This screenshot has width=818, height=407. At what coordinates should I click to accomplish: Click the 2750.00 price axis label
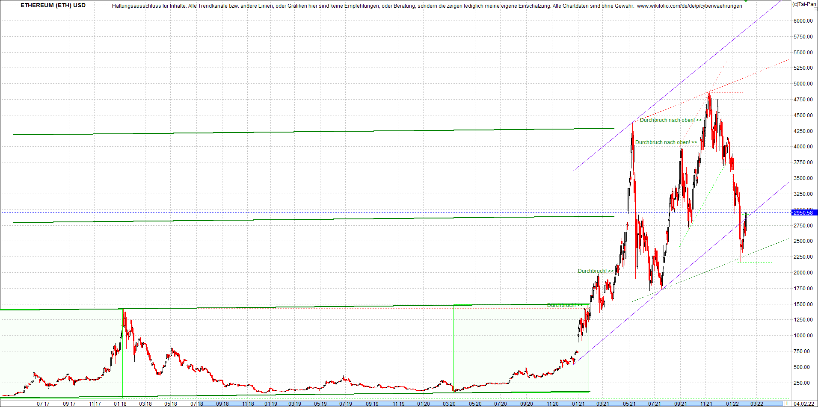(x=803, y=225)
